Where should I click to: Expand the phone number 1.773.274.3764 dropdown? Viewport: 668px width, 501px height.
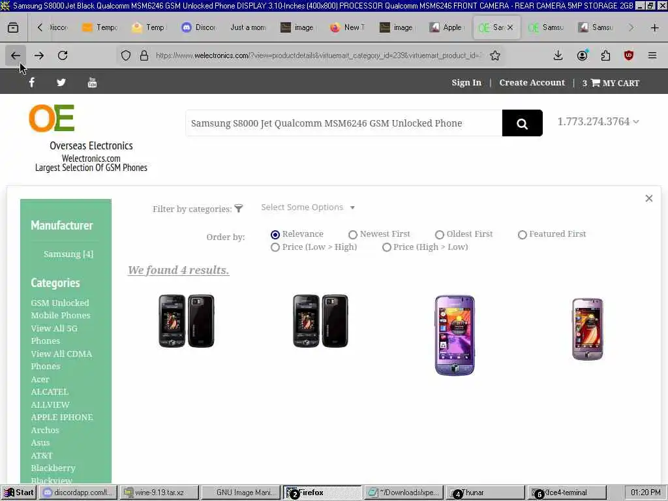click(x=598, y=122)
